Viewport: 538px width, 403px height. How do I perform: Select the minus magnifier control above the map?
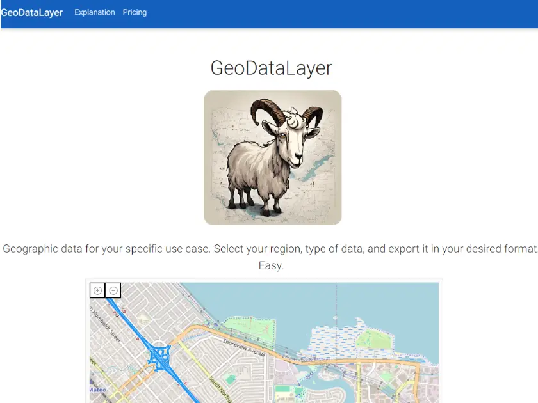click(113, 290)
